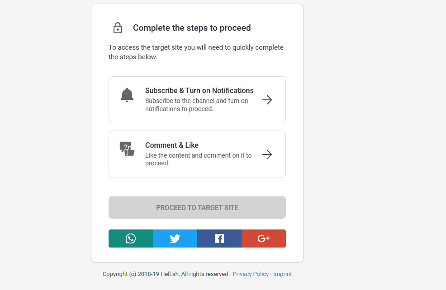The width and height of the screenshot is (446, 290).
Task: Open the Subscribe step with its arrow
Action: pos(267,100)
